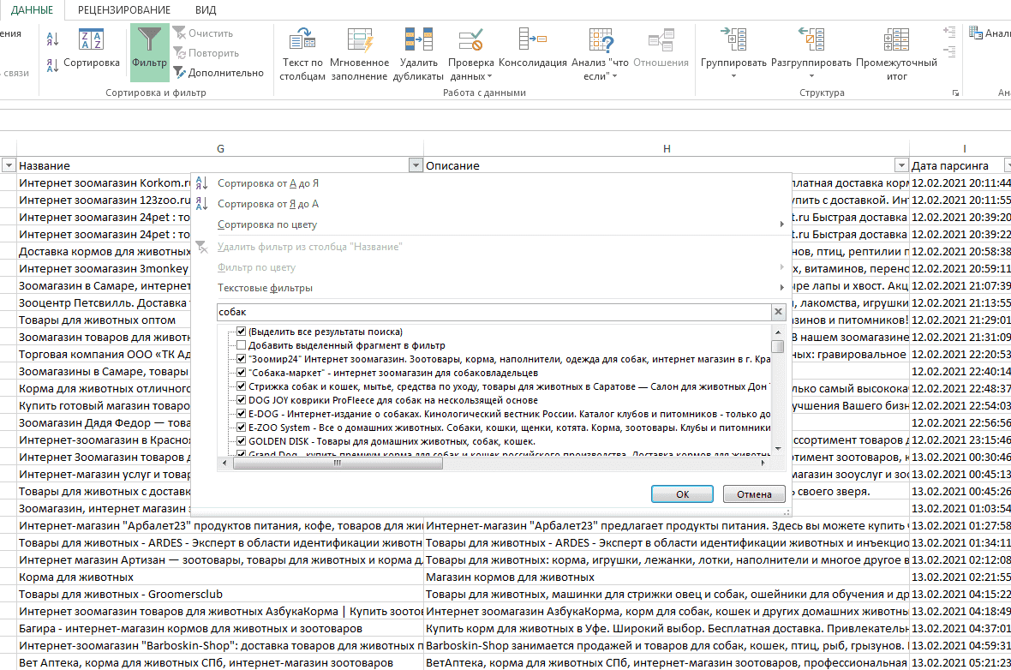Image resolution: width=1011 pixels, height=670 pixels.
Task: Click vertical scrollbar up arrow in list
Action: pyautogui.click(x=778, y=332)
